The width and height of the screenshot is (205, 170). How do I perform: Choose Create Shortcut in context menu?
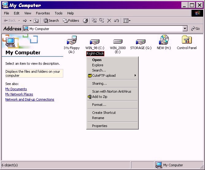112,113
